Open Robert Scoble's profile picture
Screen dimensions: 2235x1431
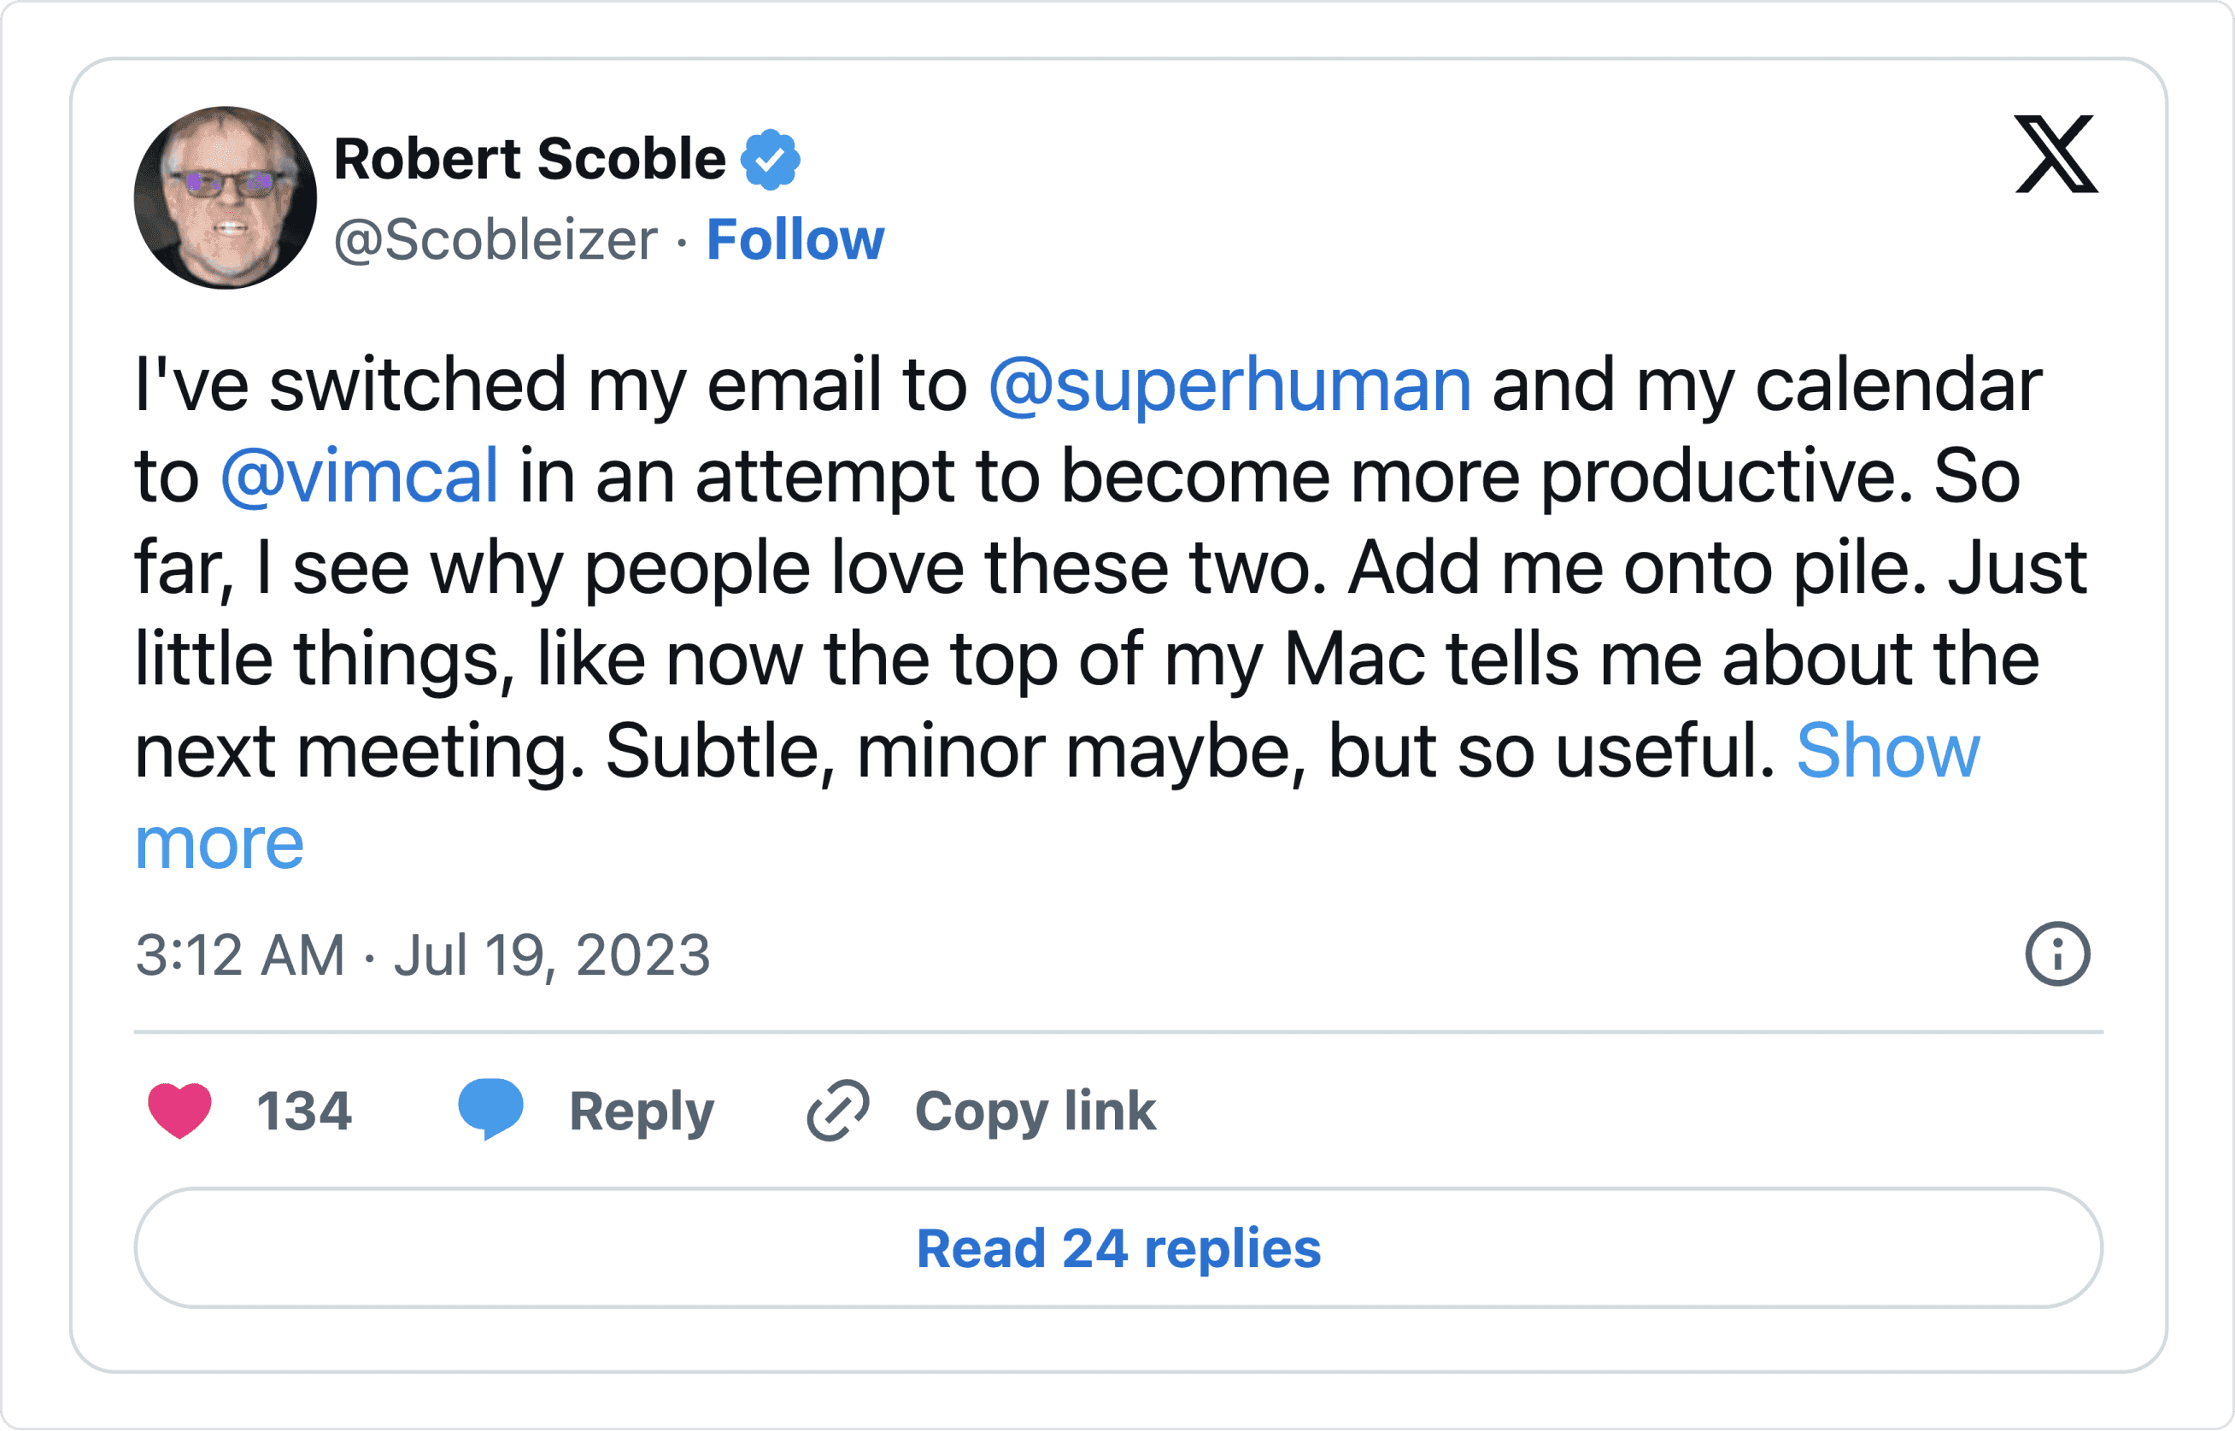(225, 198)
